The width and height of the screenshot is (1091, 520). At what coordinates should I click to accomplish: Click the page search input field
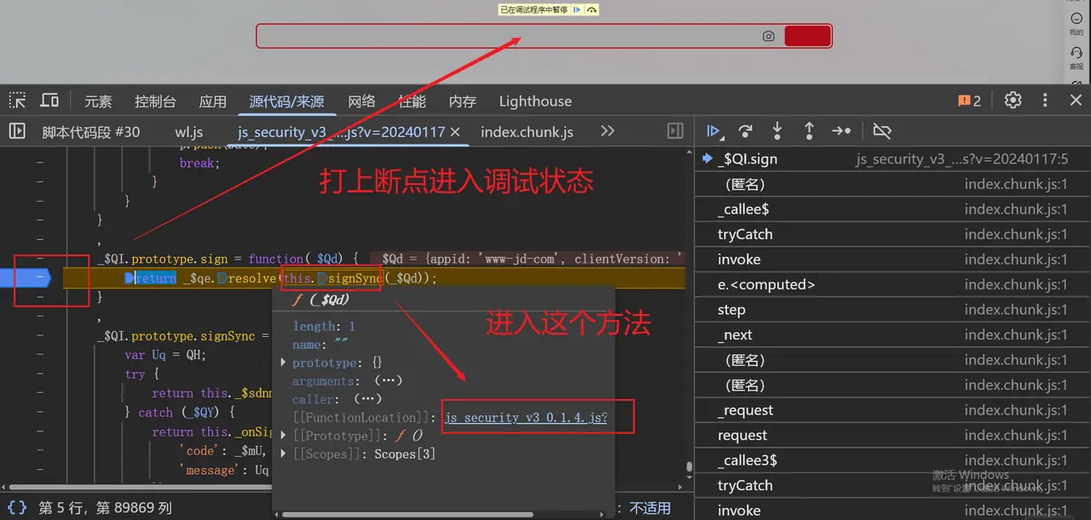tap(511, 36)
